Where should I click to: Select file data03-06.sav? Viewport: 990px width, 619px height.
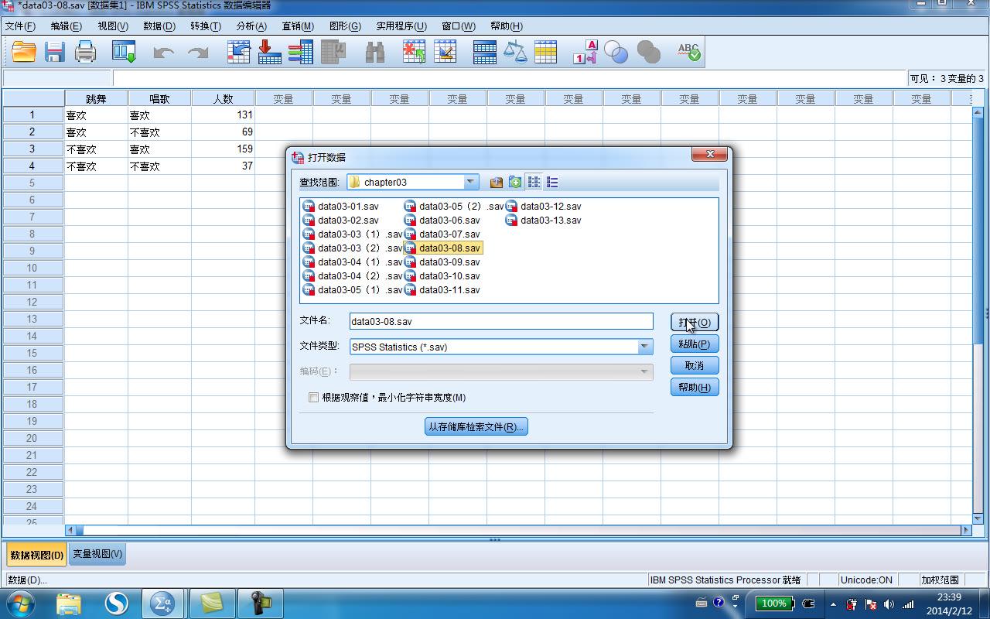click(442, 221)
